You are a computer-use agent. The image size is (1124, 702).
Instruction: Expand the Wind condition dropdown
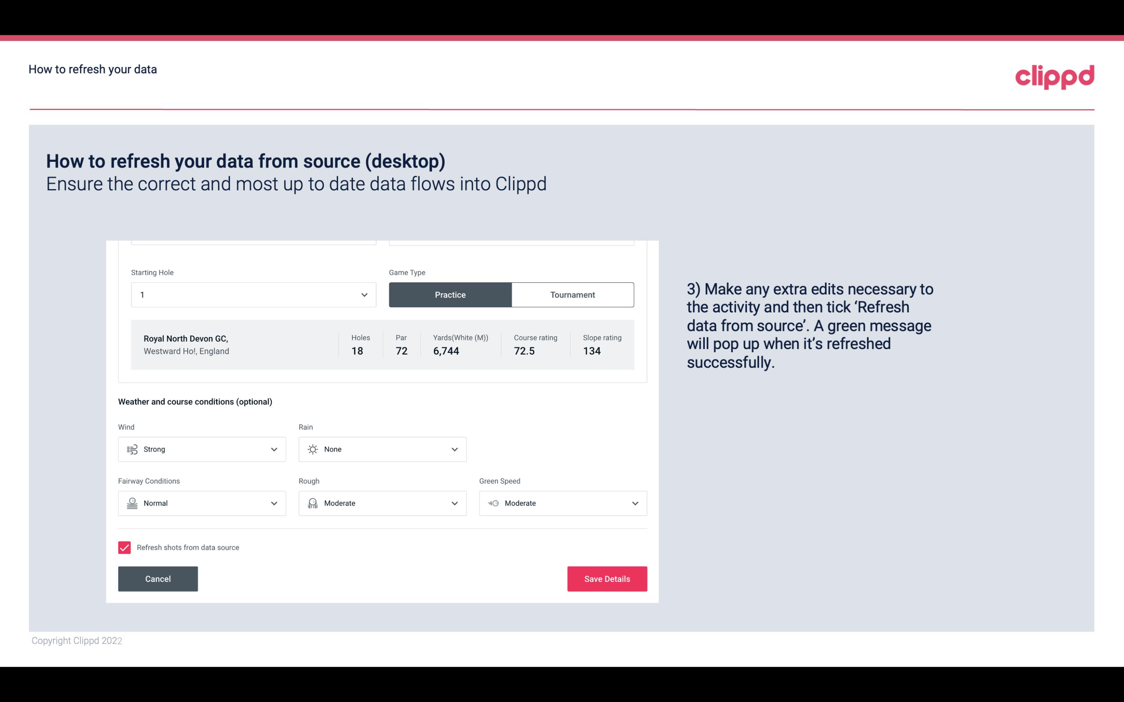point(274,449)
